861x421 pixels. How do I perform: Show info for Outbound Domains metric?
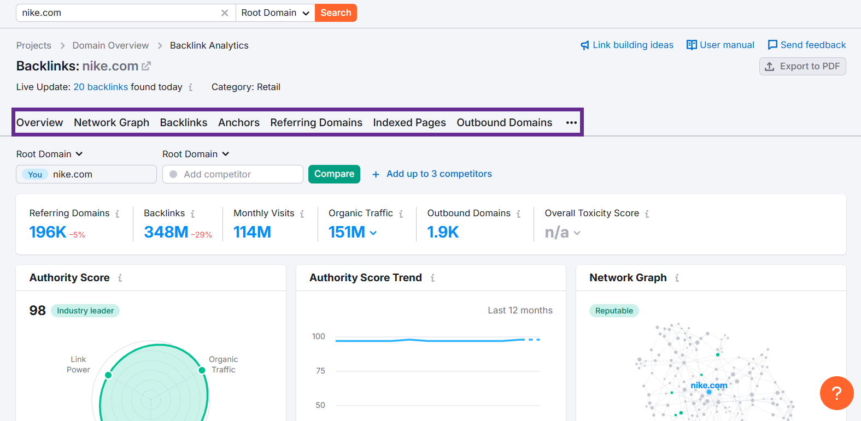(518, 214)
